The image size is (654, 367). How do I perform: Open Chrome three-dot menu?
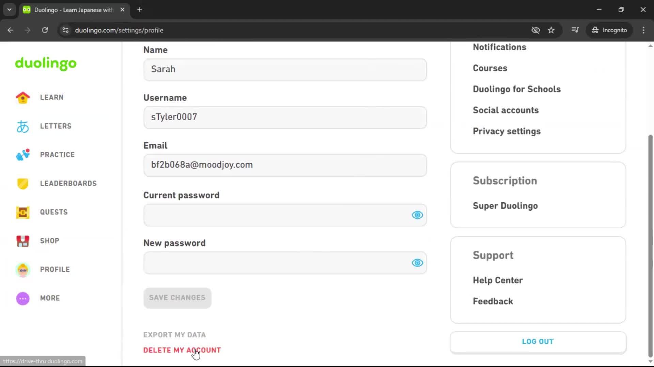tap(643, 30)
